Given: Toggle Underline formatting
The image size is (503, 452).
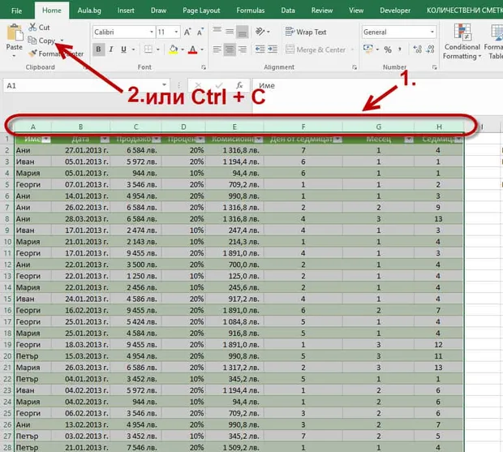Looking at the screenshot, I should click(x=123, y=50).
